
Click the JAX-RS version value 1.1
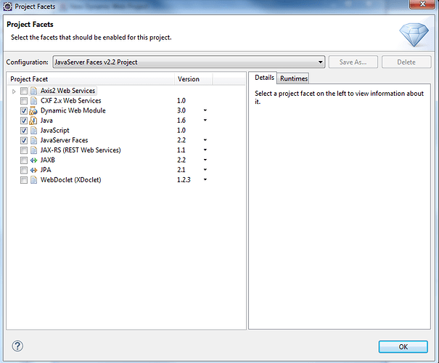click(181, 150)
